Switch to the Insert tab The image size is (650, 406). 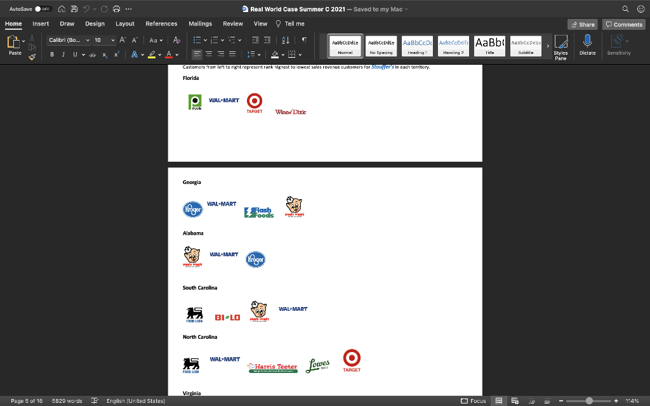click(41, 23)
